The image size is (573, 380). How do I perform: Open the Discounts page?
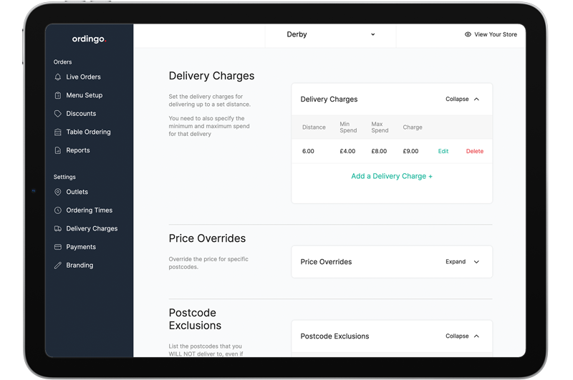(81, 114)
